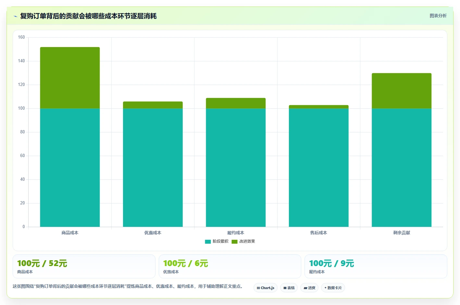Click the green segment of the 履约成本 bar
This screenshot has height=305, width=460.
pyautogui.click(x=236, y=103)
